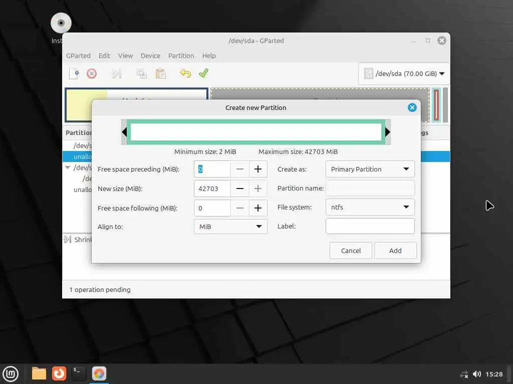Screen dimensions: 513x384
Task: Increase Free space following value
Action: tap(258, 208)
